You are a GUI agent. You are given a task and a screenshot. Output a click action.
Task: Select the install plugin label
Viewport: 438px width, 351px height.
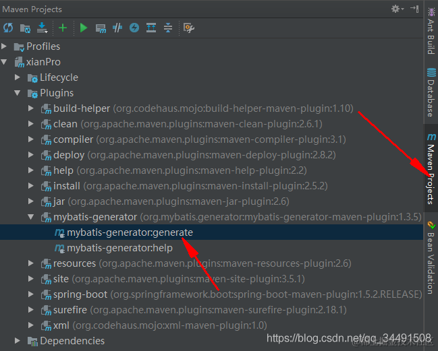coord(67,186)
